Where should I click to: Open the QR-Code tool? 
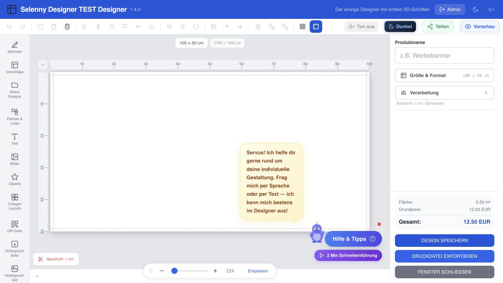(x=15, y=226)
